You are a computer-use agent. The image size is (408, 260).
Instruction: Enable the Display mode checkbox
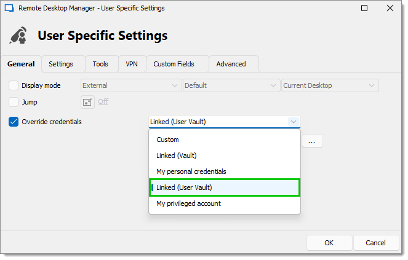click(x=14, y=85)
